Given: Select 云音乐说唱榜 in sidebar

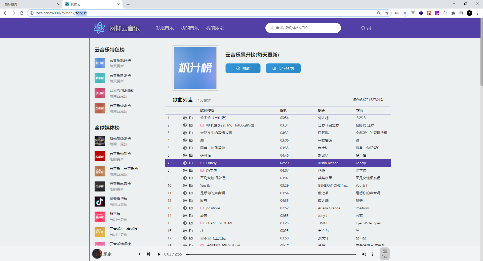Looking at the screenshot, I should [120, 154].
